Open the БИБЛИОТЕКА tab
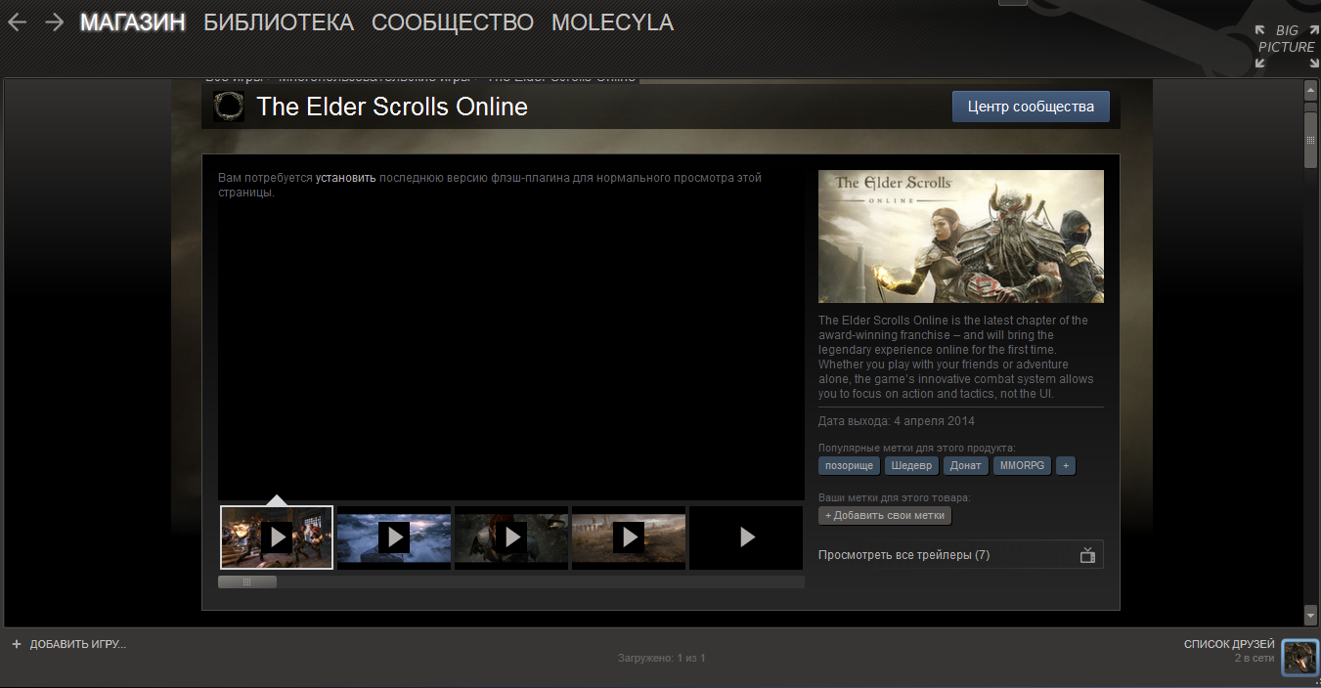 (x=279, y=22)
